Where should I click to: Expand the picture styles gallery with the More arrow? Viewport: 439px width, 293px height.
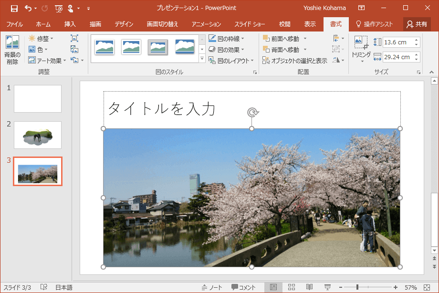pos(202,59)
